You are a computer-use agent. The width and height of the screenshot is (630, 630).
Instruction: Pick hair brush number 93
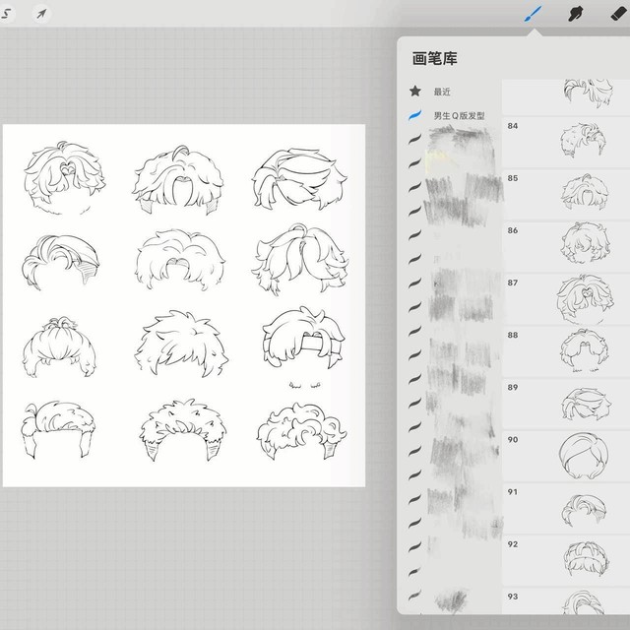coord(566,601)
